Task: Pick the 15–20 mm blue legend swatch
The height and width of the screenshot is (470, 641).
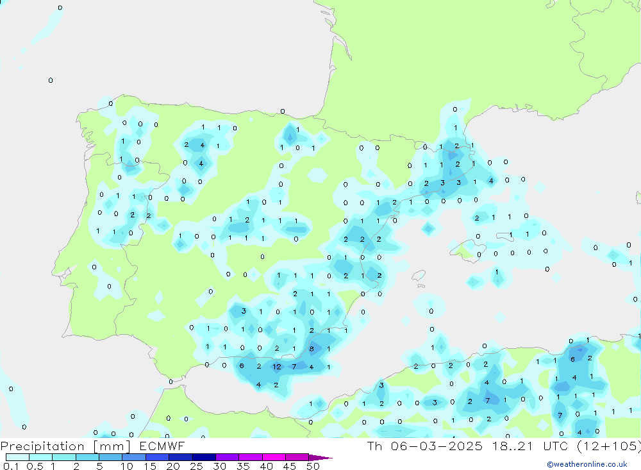Action: (x=158, y=457)
